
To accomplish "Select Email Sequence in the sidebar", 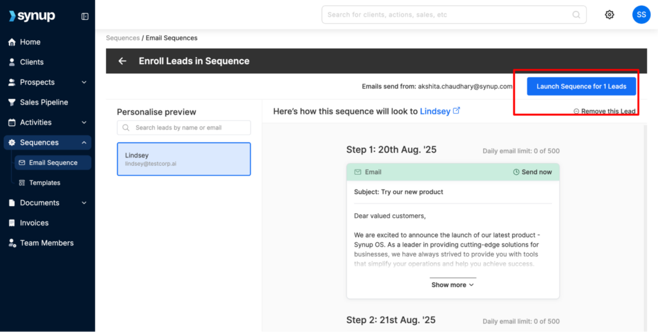I will (x=53, y=162).
